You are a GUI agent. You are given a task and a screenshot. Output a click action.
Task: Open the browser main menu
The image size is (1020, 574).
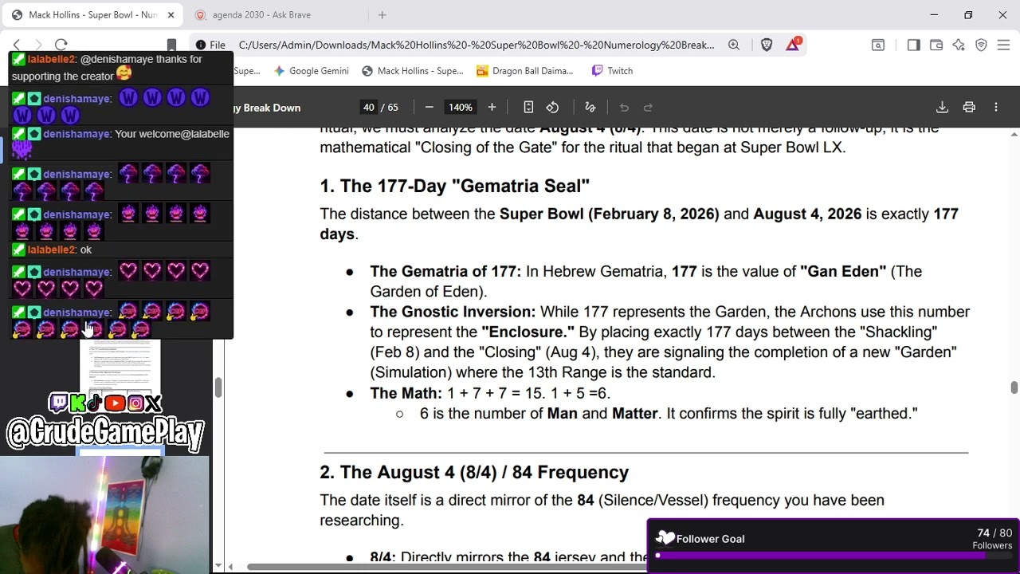point(1003,45)
